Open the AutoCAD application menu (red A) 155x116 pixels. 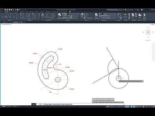click(2, 11)
